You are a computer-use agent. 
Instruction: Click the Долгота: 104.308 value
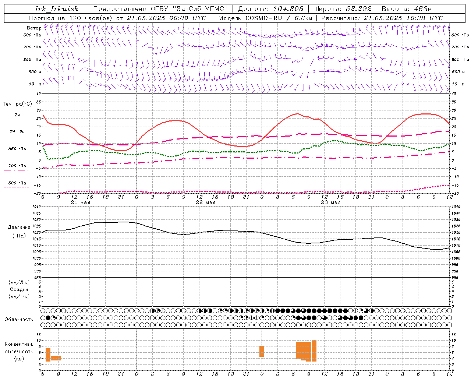(x=271, y=9)
